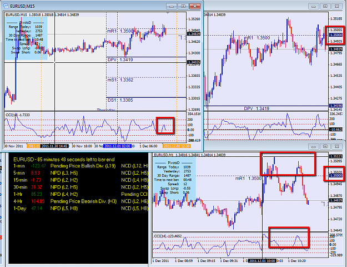Click the 1.34870 price on the M1 scale
This screenshot has width=347, height=267.
pos(336,196)
